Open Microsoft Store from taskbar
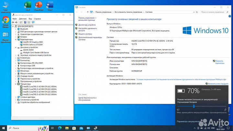 coord(74,128)
